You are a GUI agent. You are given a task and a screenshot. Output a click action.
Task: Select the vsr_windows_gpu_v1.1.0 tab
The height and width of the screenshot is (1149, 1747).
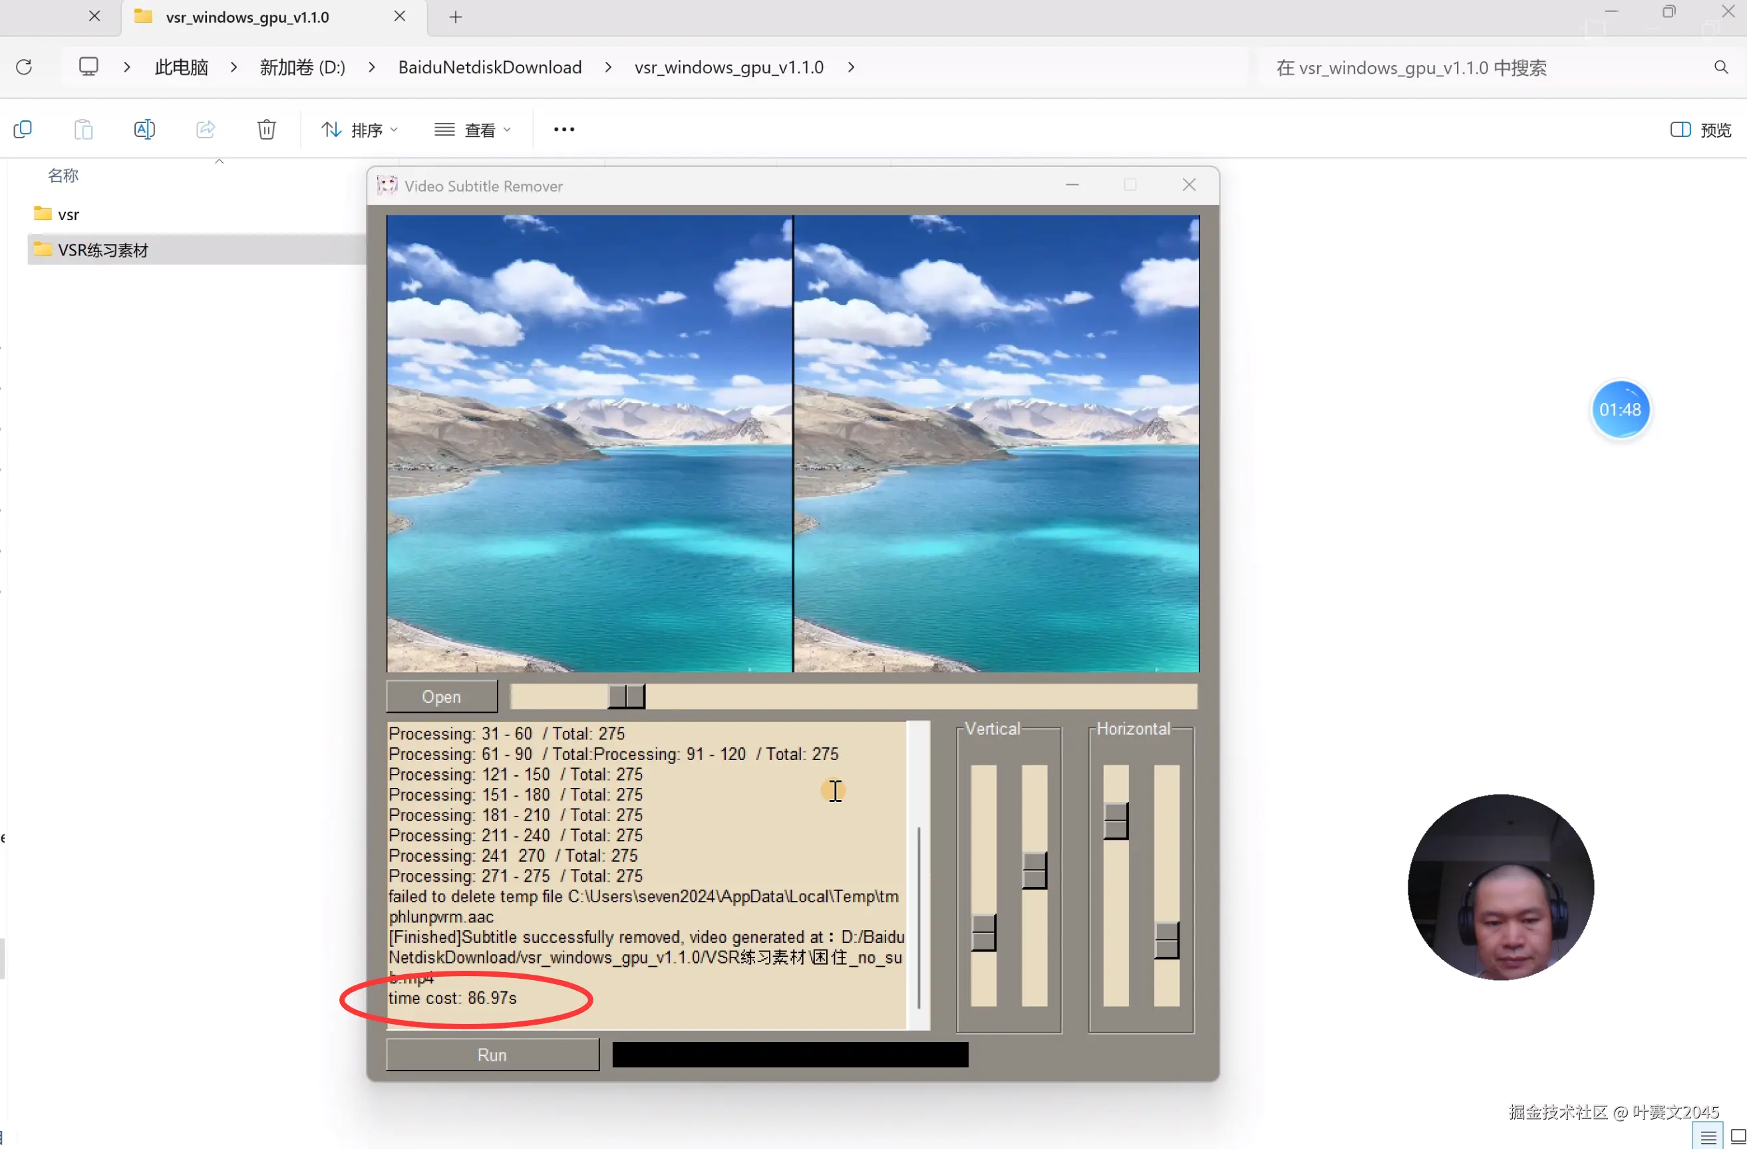point(247,17)
